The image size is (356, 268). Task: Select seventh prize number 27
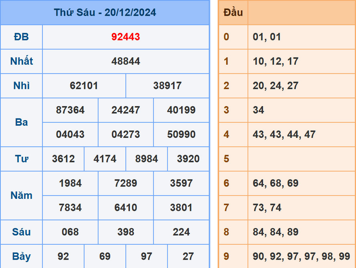(x=188, y=256)
